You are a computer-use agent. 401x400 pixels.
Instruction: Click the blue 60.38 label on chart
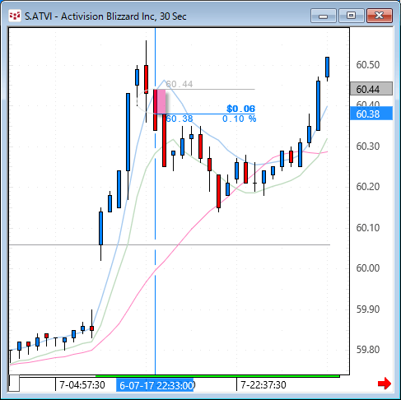[180, 119]
